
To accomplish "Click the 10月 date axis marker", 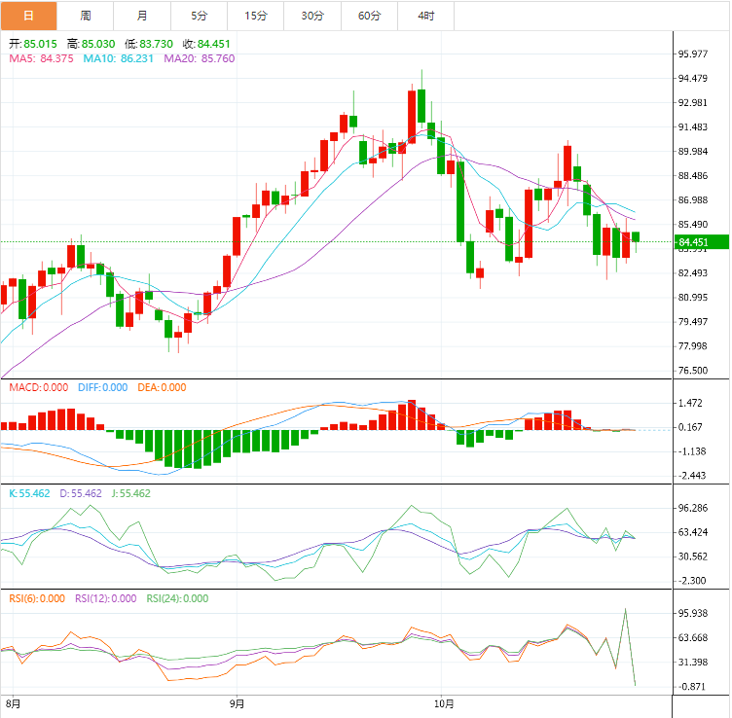I will 445,702.
